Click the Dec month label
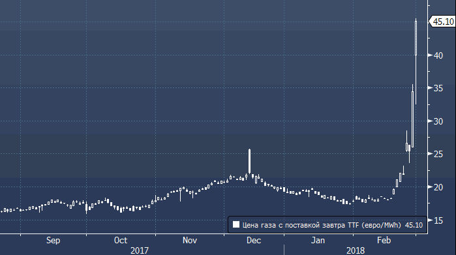The height and width of the screenshot is (255, 456). [x=254, y=241]
